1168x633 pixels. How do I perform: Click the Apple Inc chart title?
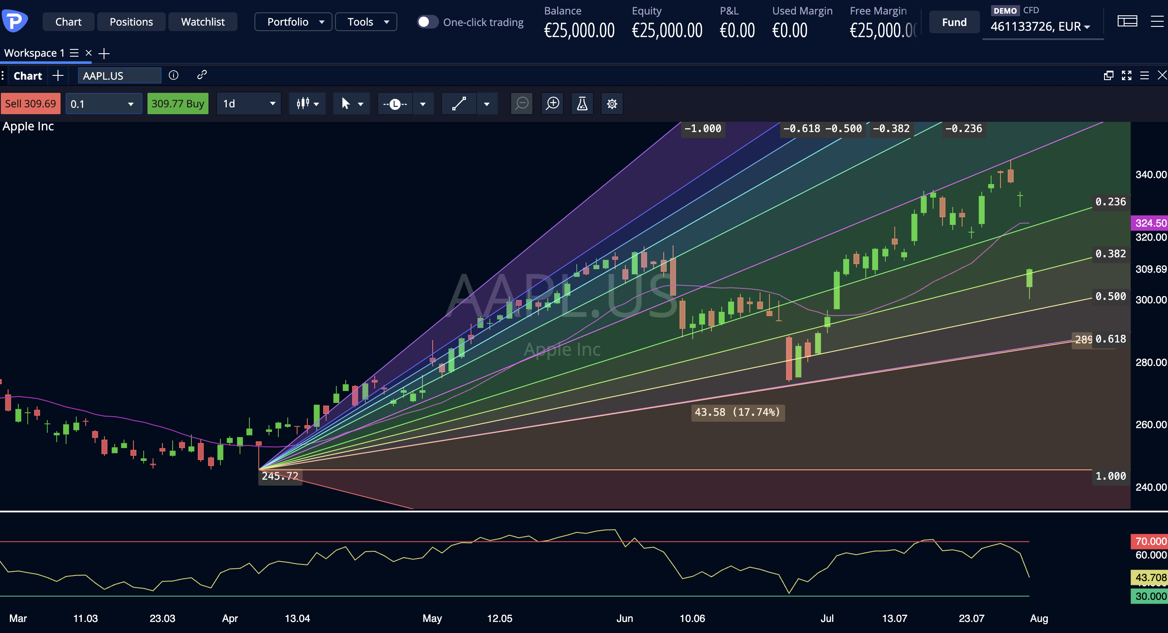pos(28,127)
